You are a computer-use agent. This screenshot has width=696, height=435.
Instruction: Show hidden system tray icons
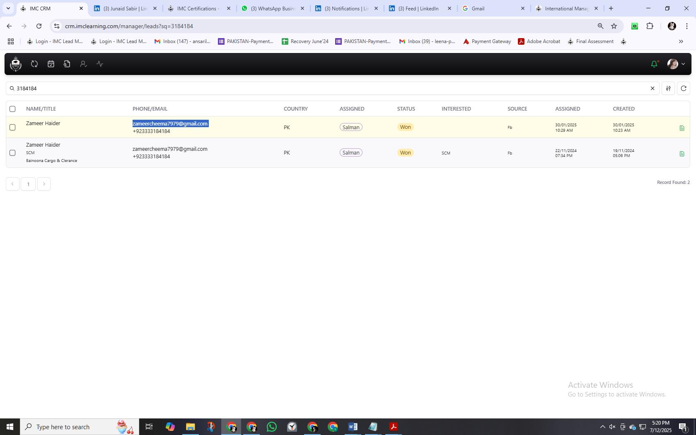pyautogui.click(x=602, y=427)
